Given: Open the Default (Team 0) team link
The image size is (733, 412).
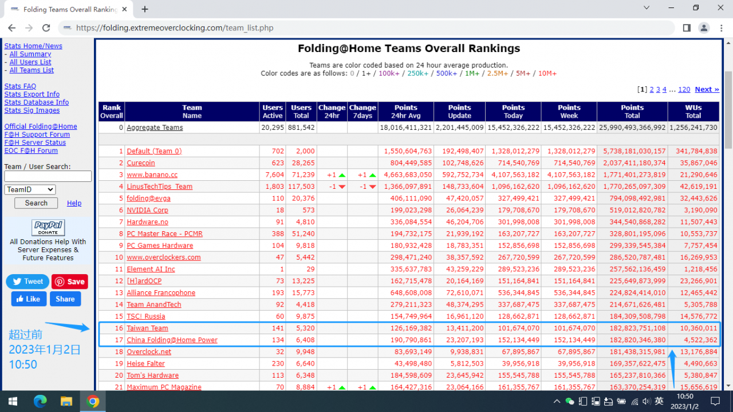Looking at the screenshot, I should point(155,151).
